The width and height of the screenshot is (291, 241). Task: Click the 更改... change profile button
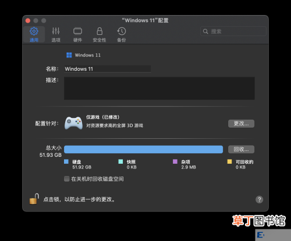(x=241, y=124)
